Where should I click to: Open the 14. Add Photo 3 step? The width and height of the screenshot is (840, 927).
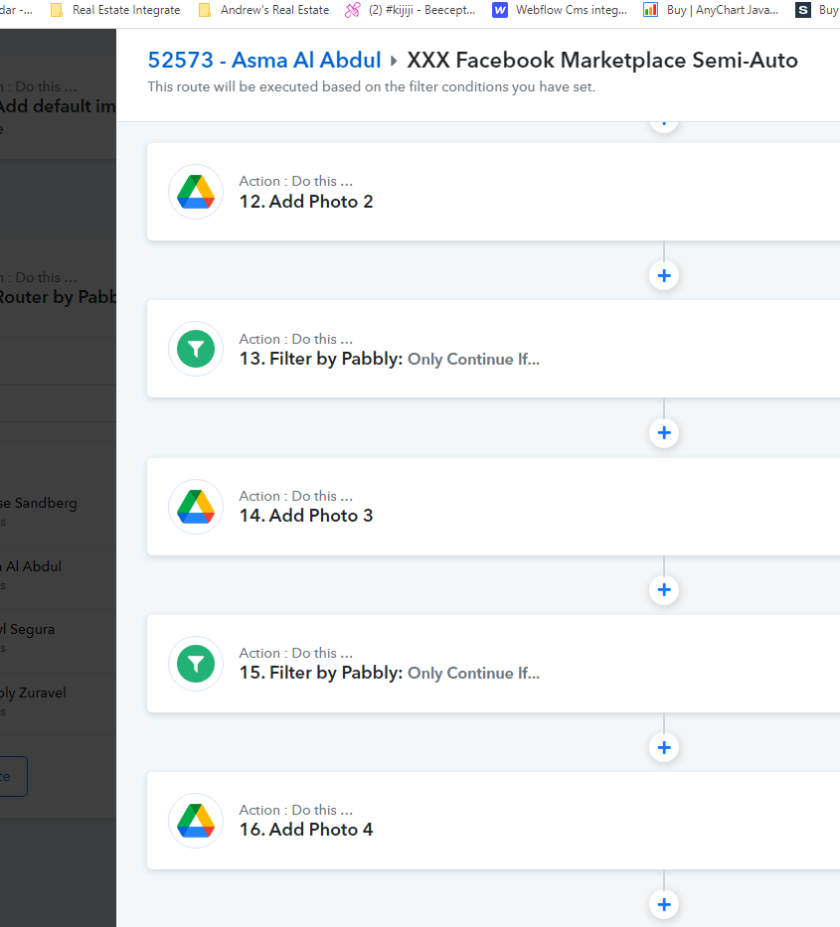click(x=493, y=507)
